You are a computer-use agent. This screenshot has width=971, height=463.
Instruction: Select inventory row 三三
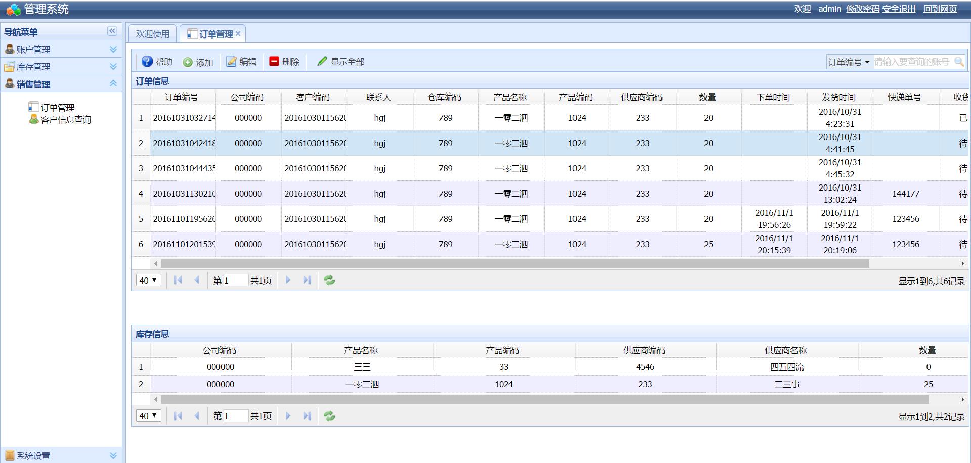point(550,367)
